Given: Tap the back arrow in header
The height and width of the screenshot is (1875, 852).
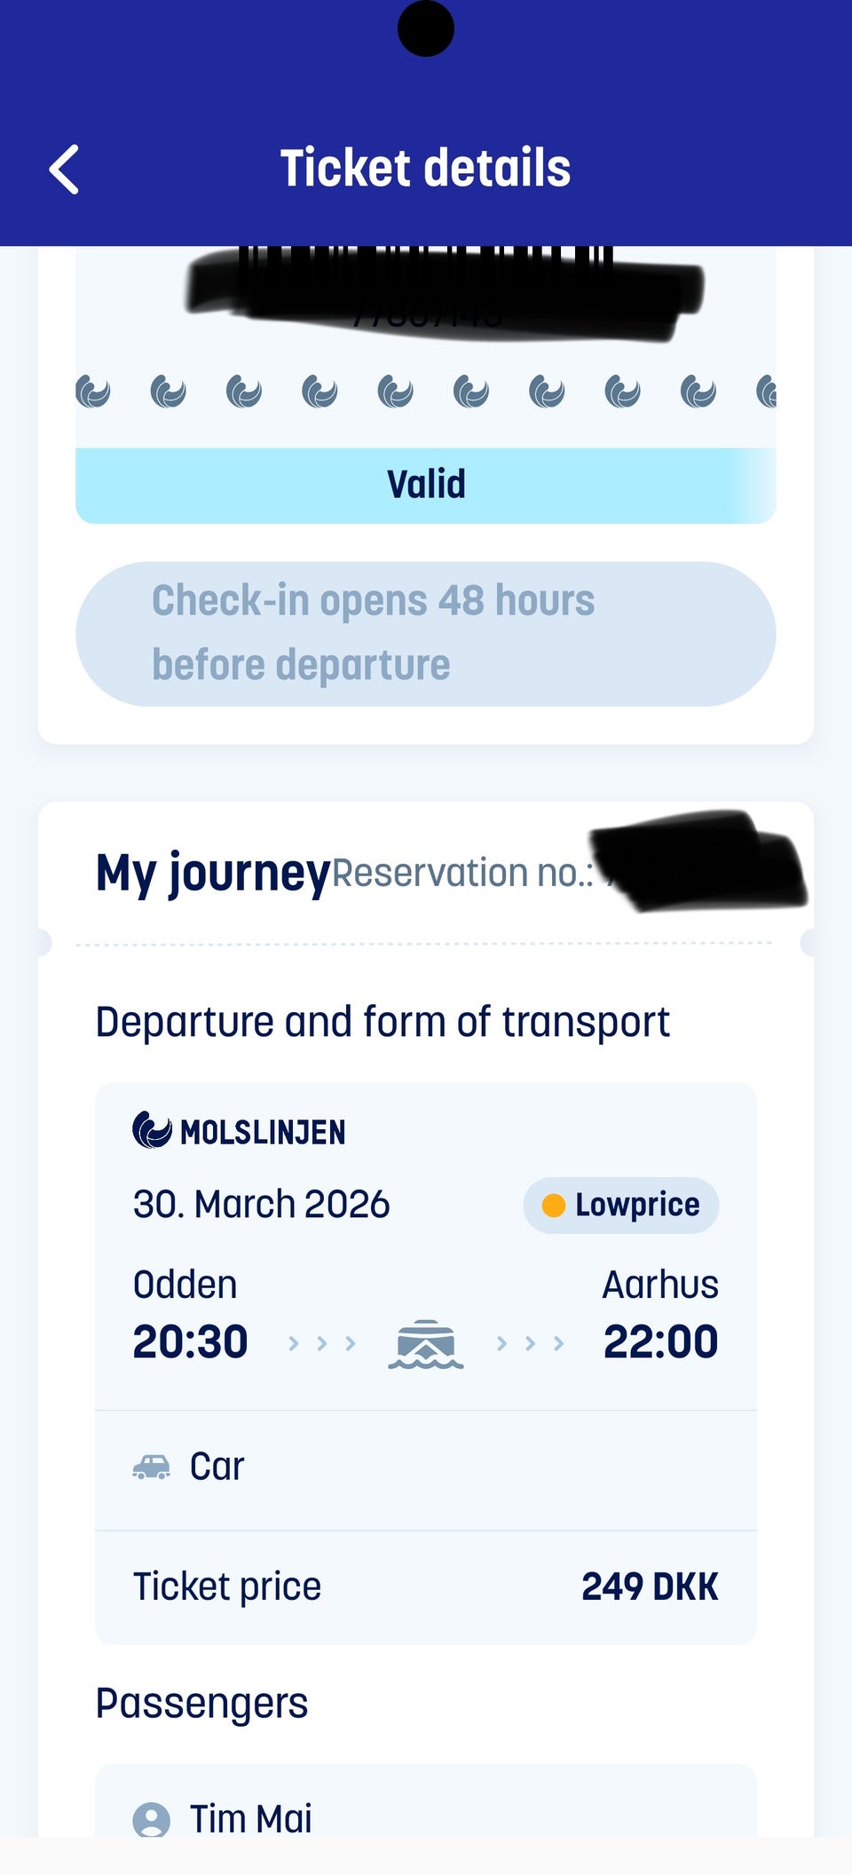Looking at the screenshot, I should click(64, 170).
